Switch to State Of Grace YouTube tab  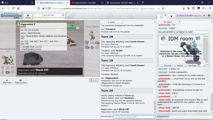coord(87,3)
